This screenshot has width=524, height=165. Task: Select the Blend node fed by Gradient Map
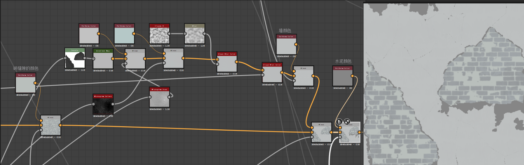(135, 59)
